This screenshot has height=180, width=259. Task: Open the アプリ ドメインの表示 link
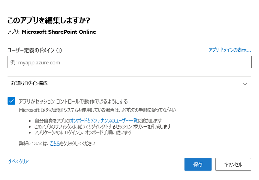[x=230, y=50]
